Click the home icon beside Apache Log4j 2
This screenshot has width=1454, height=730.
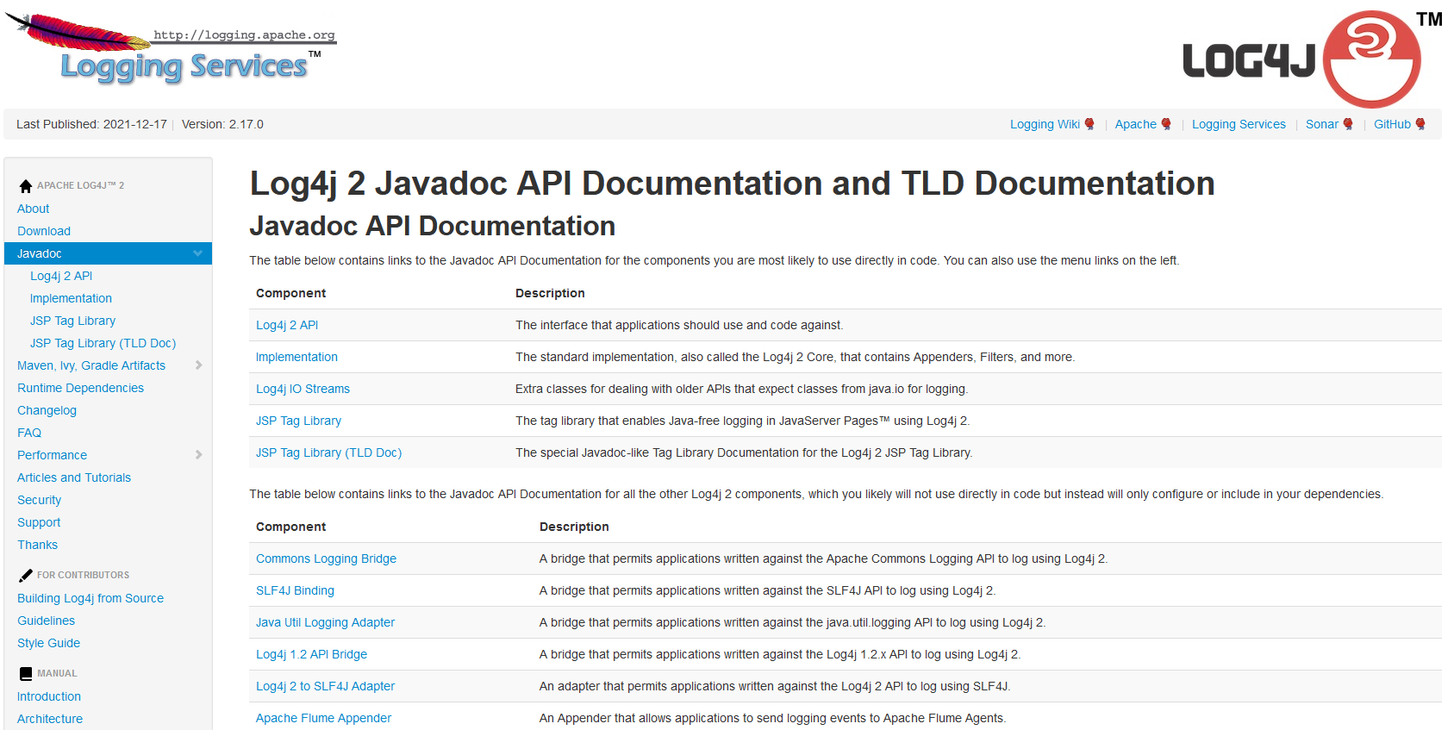[x=26, y=186]
